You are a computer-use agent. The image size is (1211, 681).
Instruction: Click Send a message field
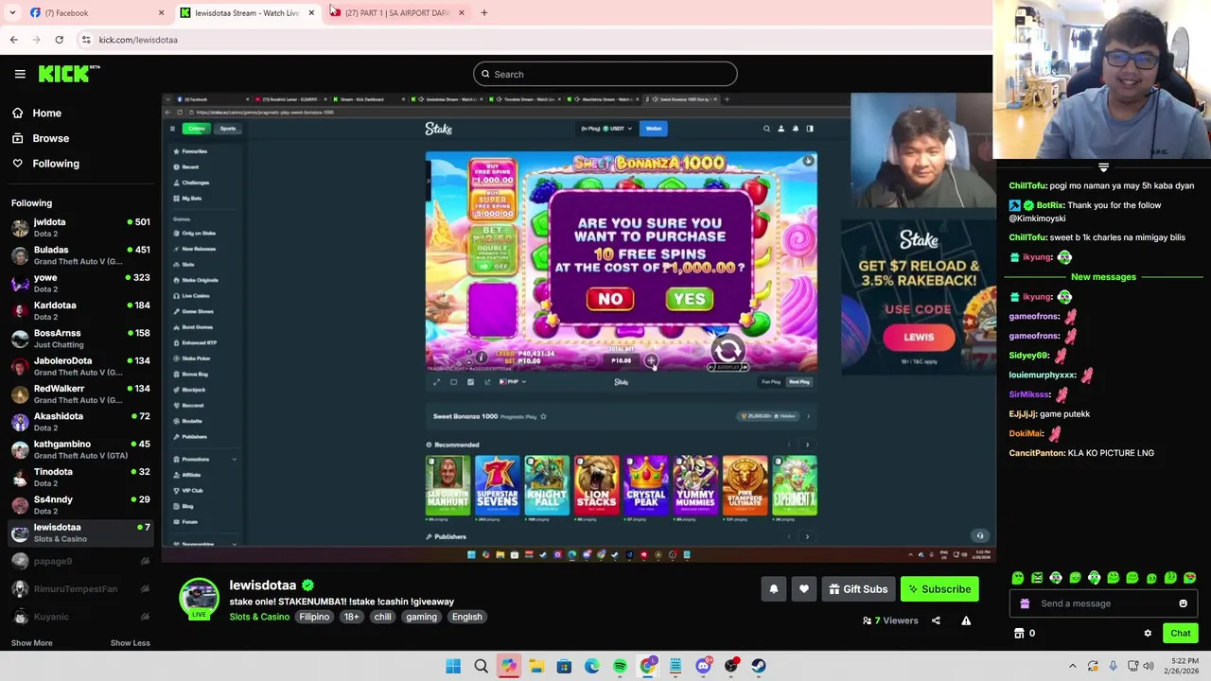[1103, 603]
